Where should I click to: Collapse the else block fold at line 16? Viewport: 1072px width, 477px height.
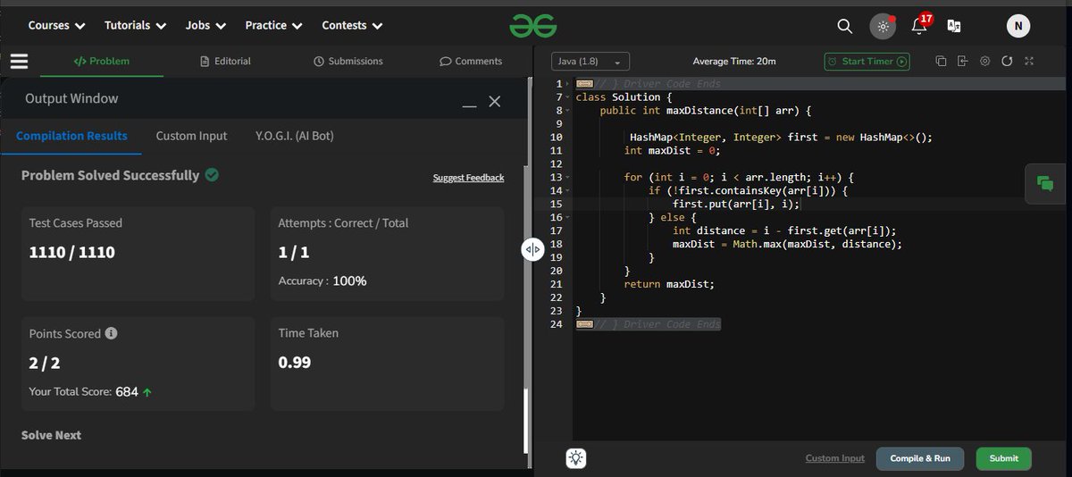568,217
